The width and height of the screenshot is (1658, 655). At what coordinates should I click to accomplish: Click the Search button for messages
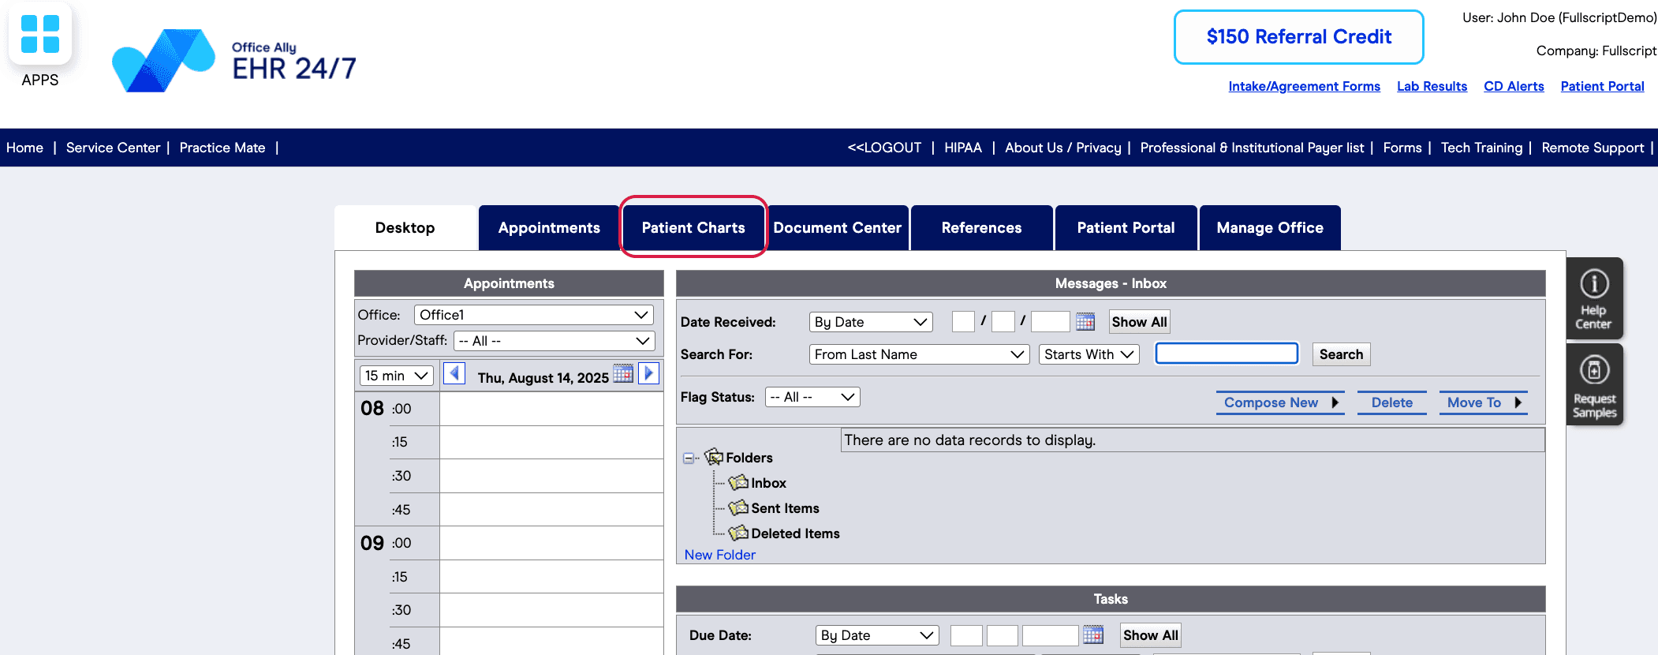click(x=1341, y=354)
